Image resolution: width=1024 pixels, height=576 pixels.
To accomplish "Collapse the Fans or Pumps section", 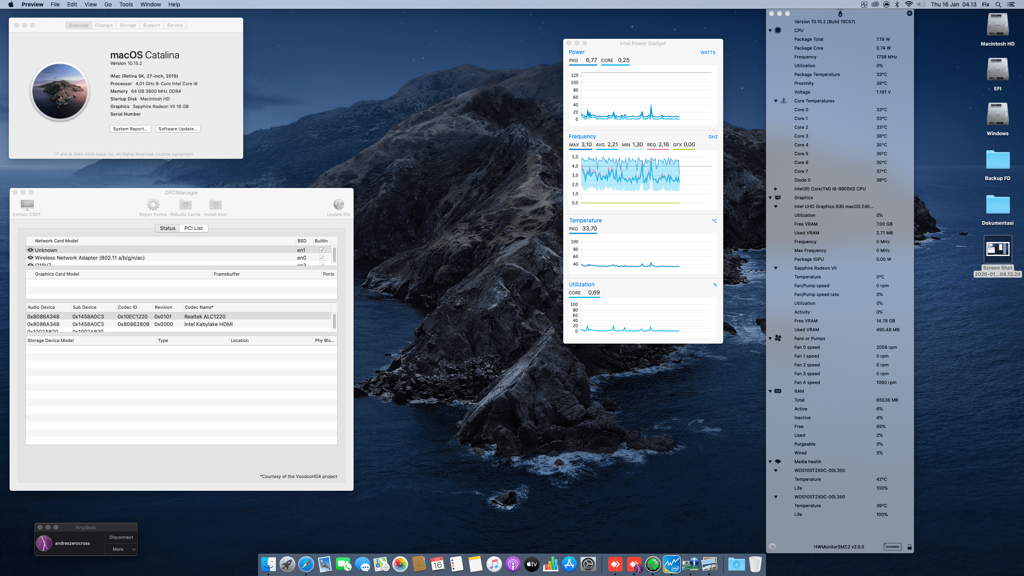I will (x=770, y=338).
